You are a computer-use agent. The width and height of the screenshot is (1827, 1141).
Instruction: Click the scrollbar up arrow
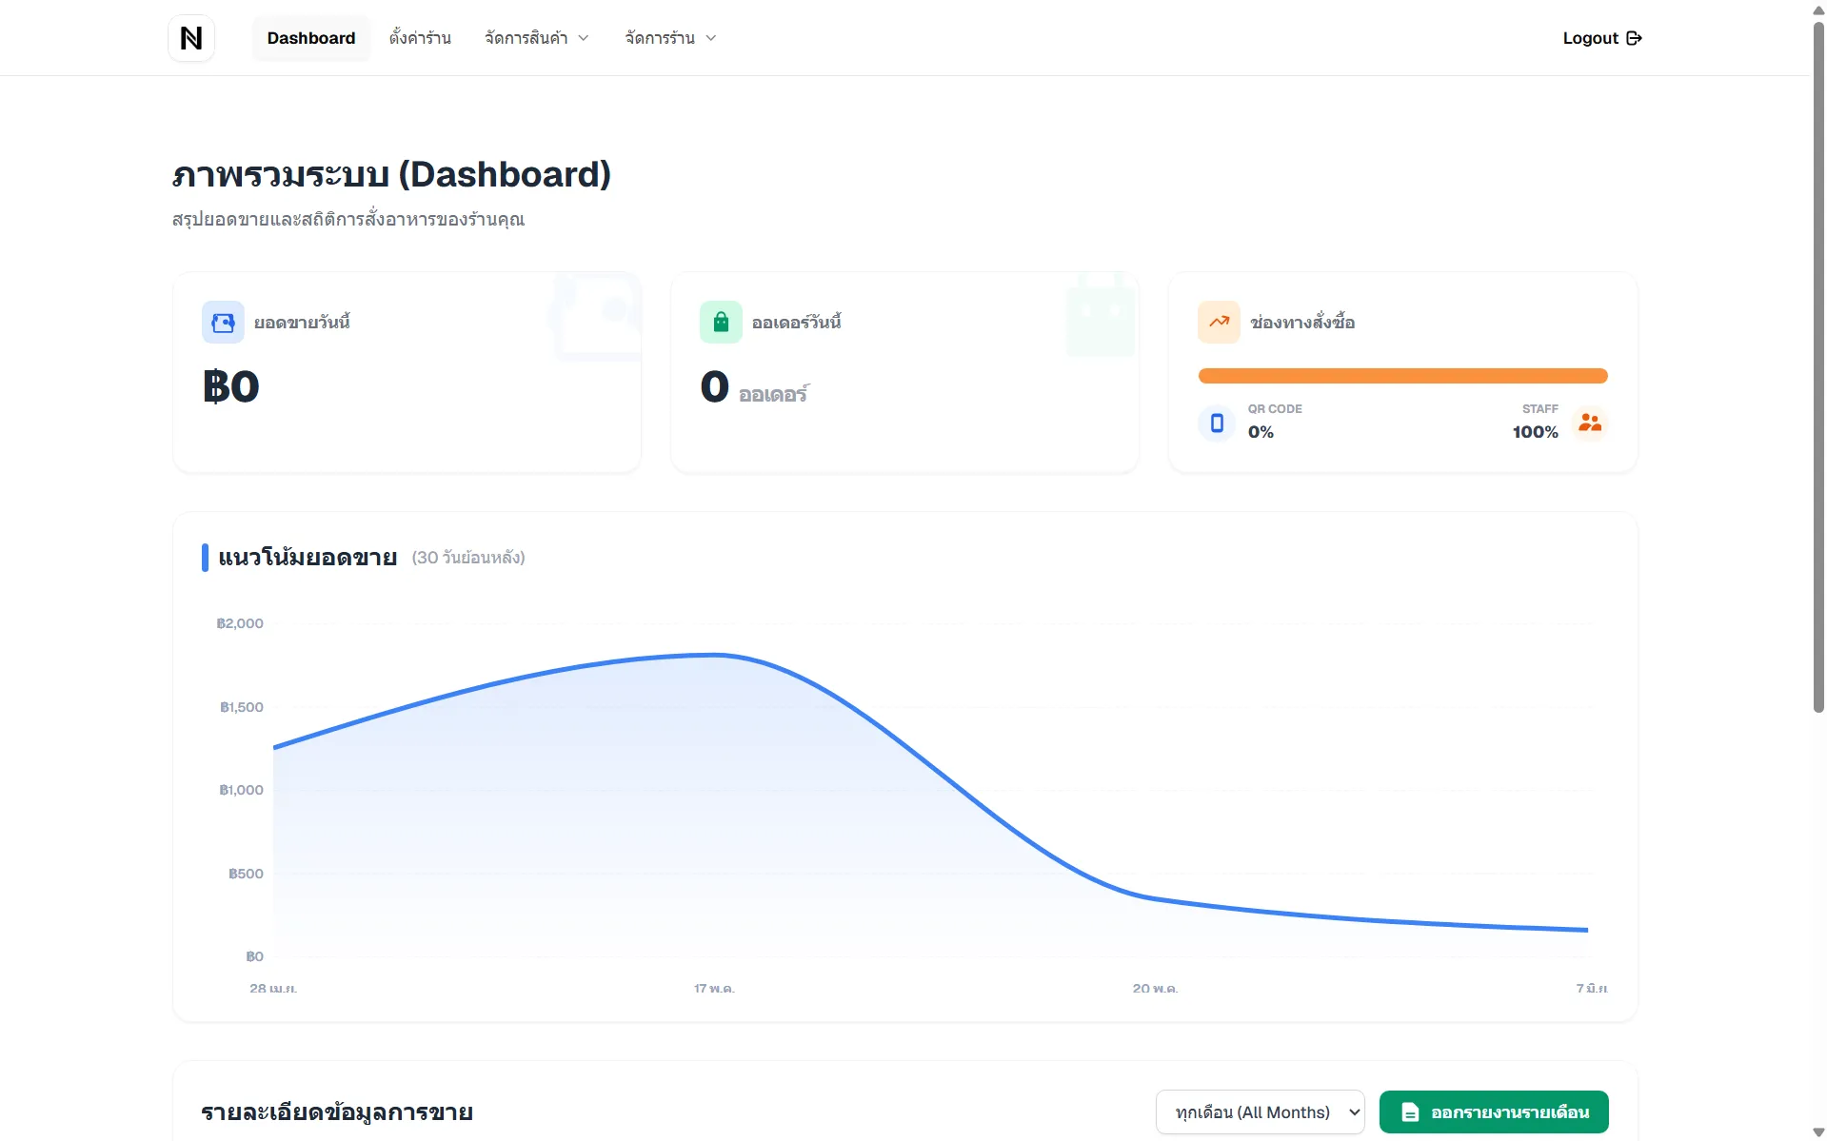coord(1818,10)
